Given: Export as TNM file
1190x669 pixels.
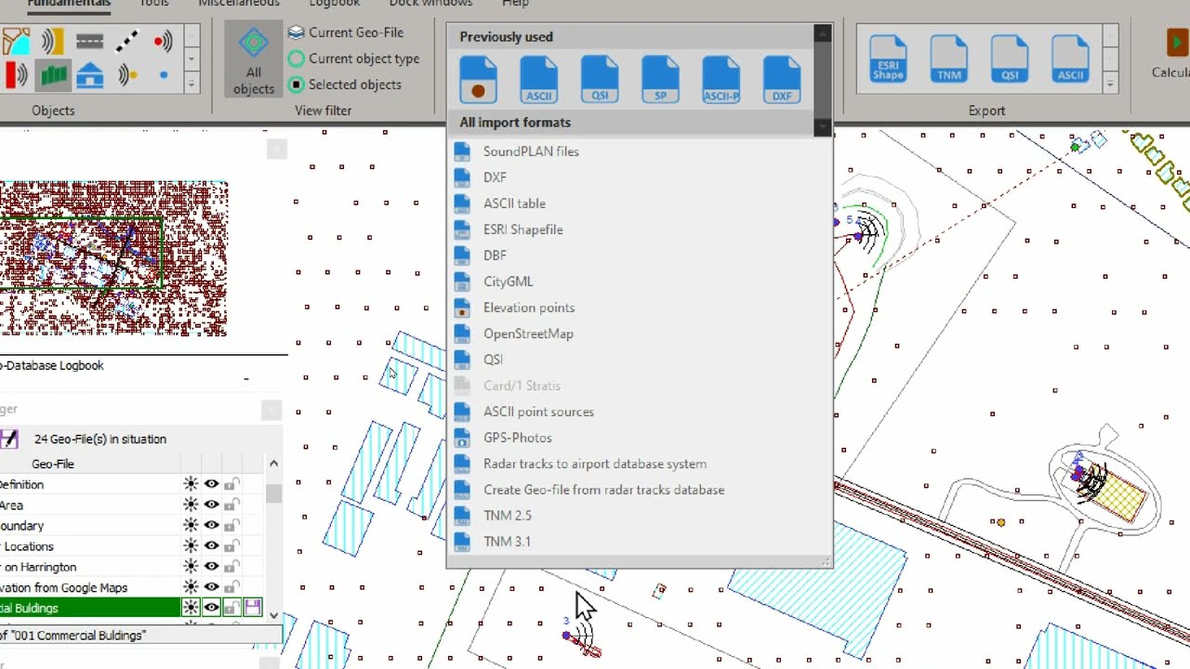Looking at the screenshot, I should pos(949,59).
